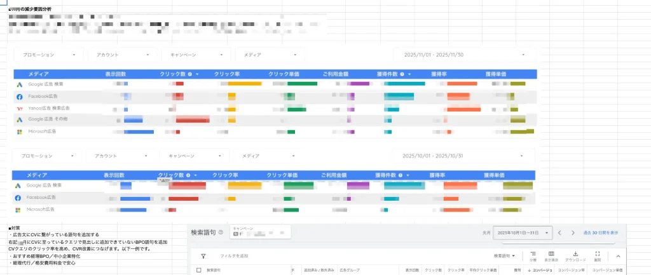Screen dimensions: 651x275
Task: Click the 表示項目 columns icon
Action: click(x=551, y=255)
